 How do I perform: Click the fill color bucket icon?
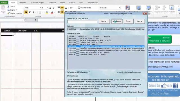coord(47,12)
